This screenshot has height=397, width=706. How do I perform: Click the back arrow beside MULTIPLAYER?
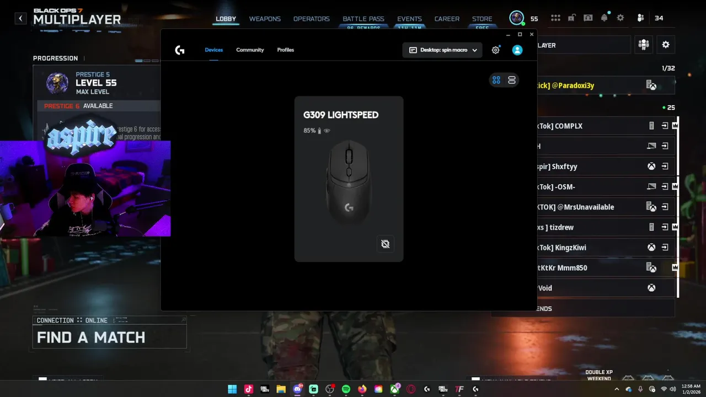pos(20,18)
